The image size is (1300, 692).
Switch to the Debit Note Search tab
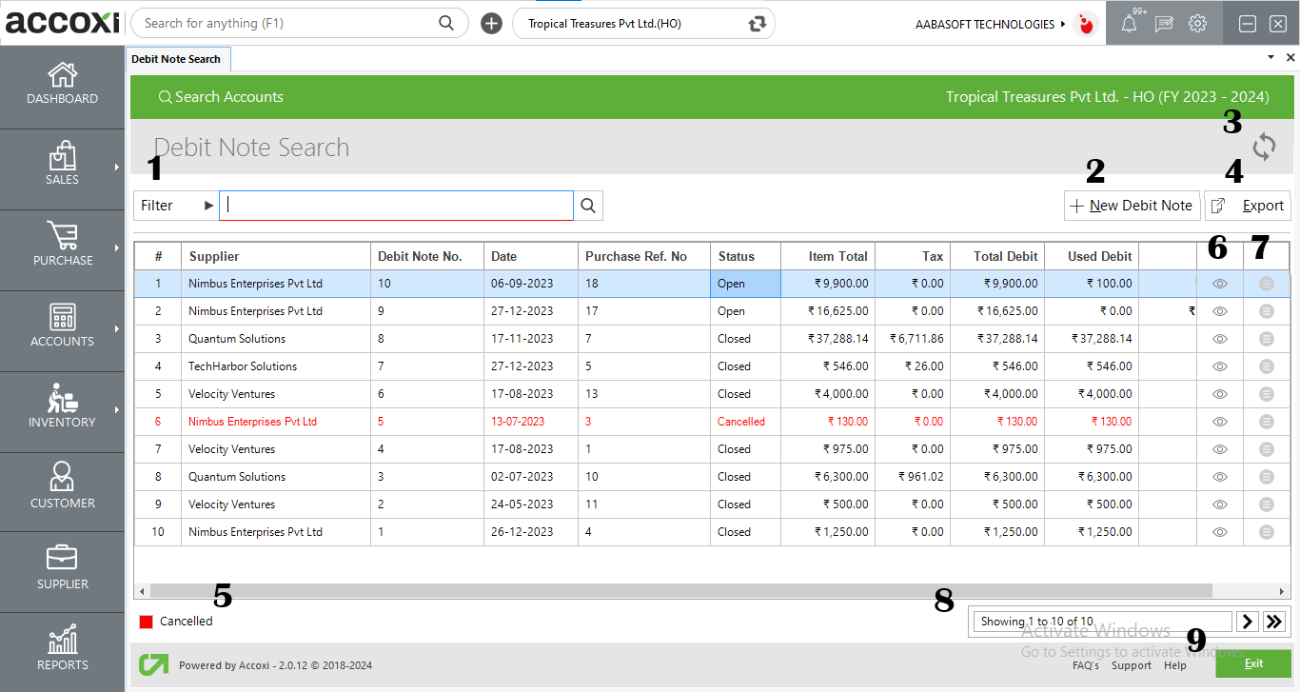point(178,58)
